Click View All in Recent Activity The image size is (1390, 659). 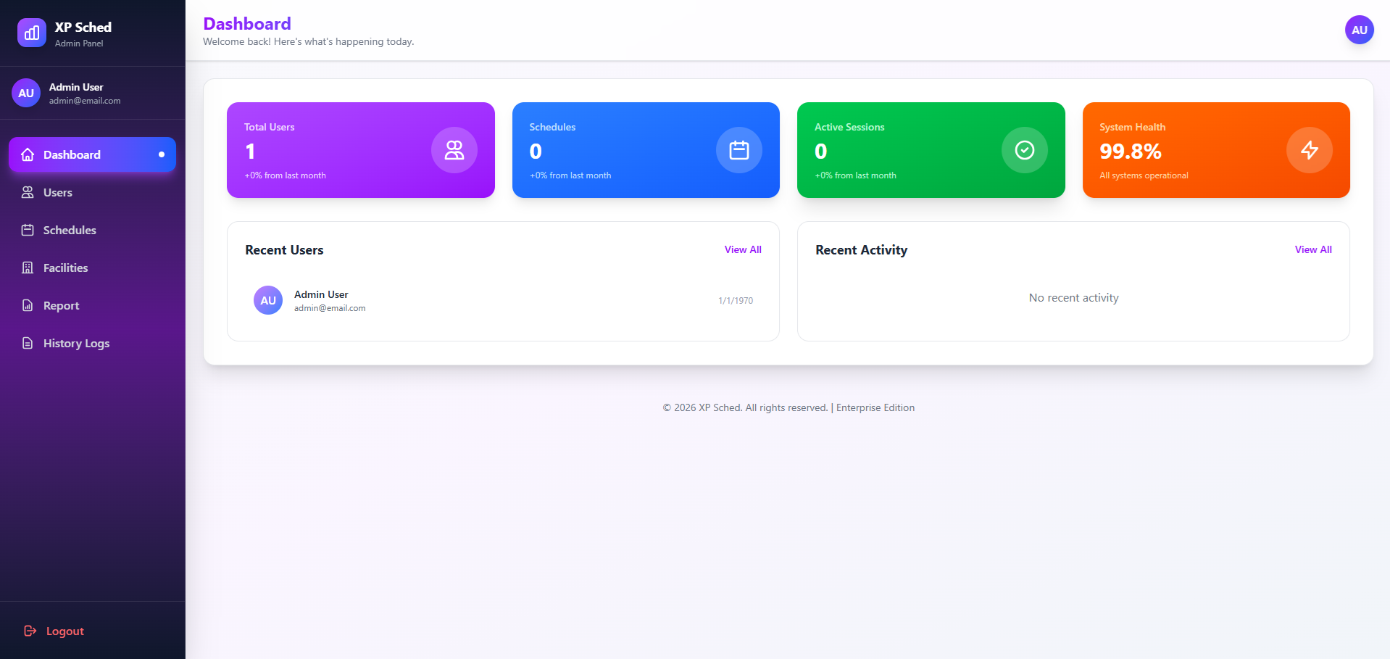pyautogui.click(x=1312, y=249)
